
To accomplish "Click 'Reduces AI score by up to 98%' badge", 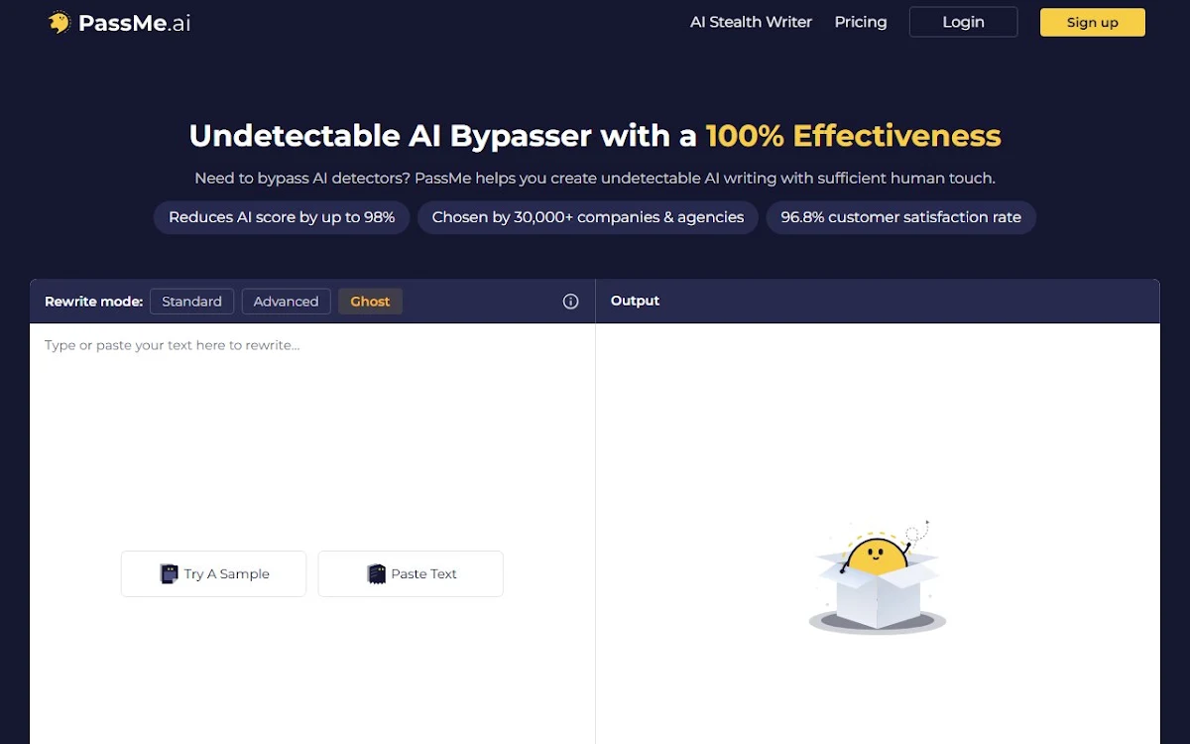I will tap(282, 217).
